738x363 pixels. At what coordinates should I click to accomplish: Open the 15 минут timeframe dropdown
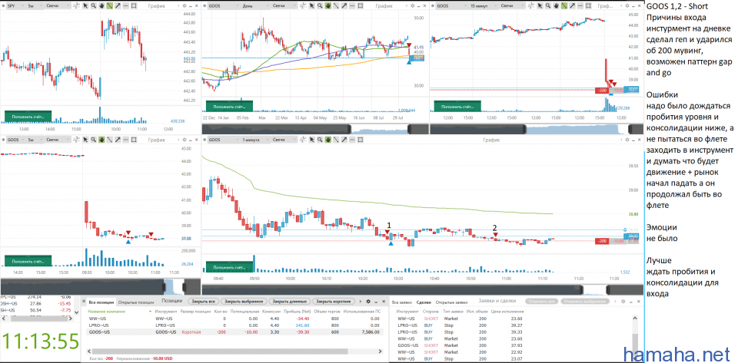click(484, 5)
